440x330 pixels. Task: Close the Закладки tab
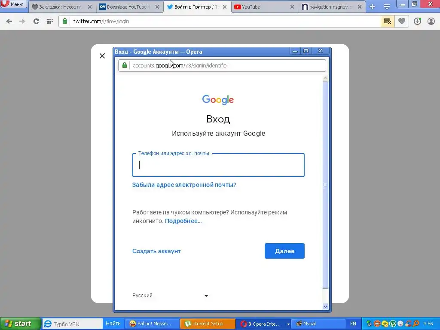pyautogui.click(x=90, y=7)
